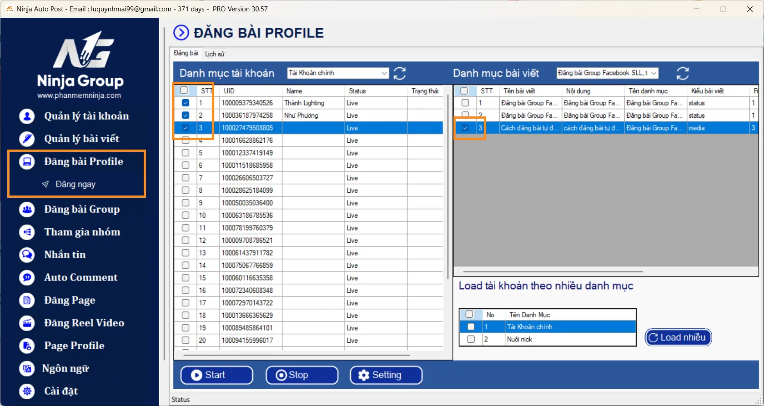
Task: Click the Auto Comment icon
Action: click(27, 277)
